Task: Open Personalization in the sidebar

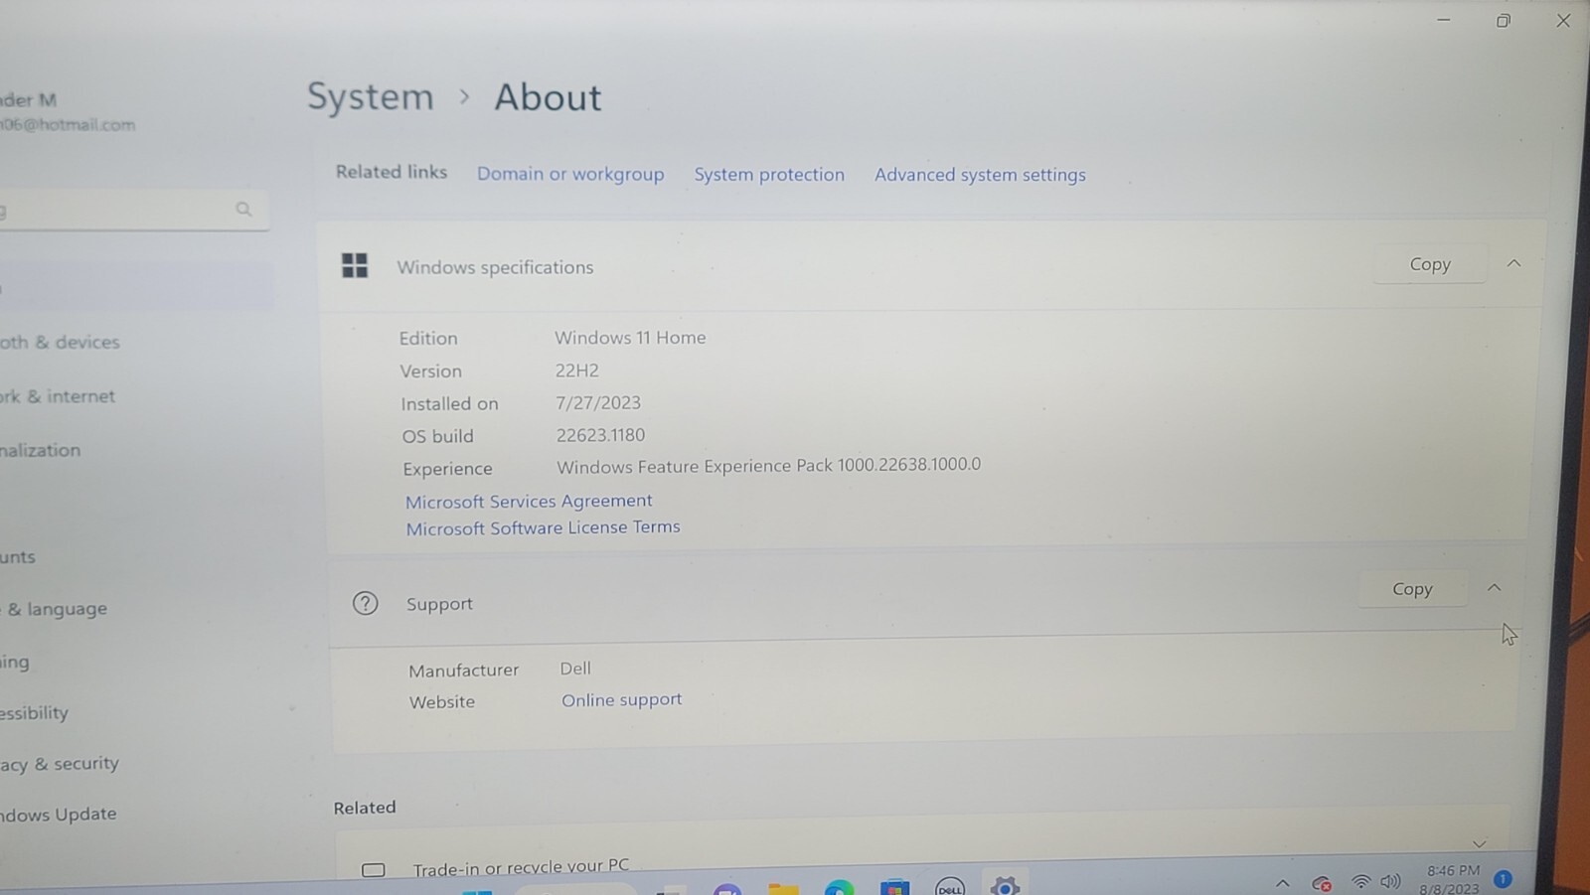Action: pyautogui.click(x=41, y=450)
